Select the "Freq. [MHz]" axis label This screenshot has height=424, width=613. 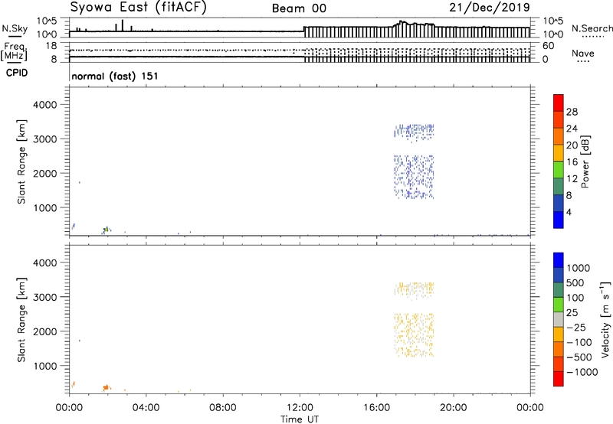14,51
